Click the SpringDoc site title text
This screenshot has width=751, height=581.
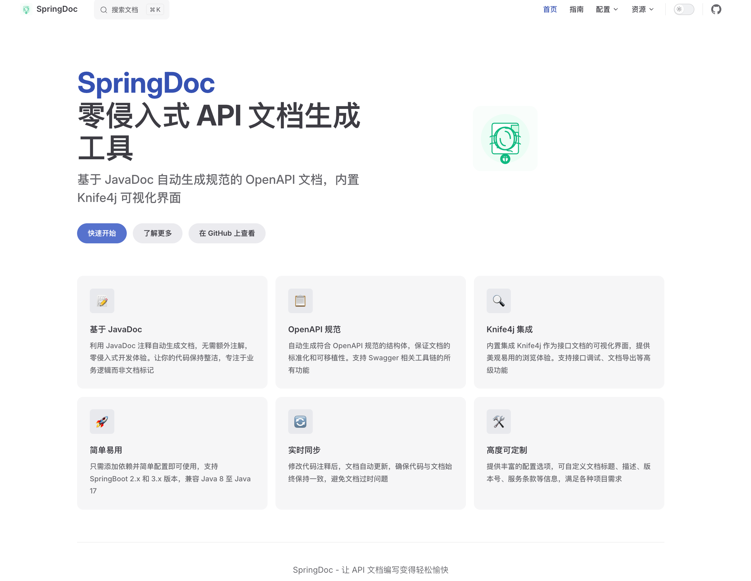pos(57,9)
